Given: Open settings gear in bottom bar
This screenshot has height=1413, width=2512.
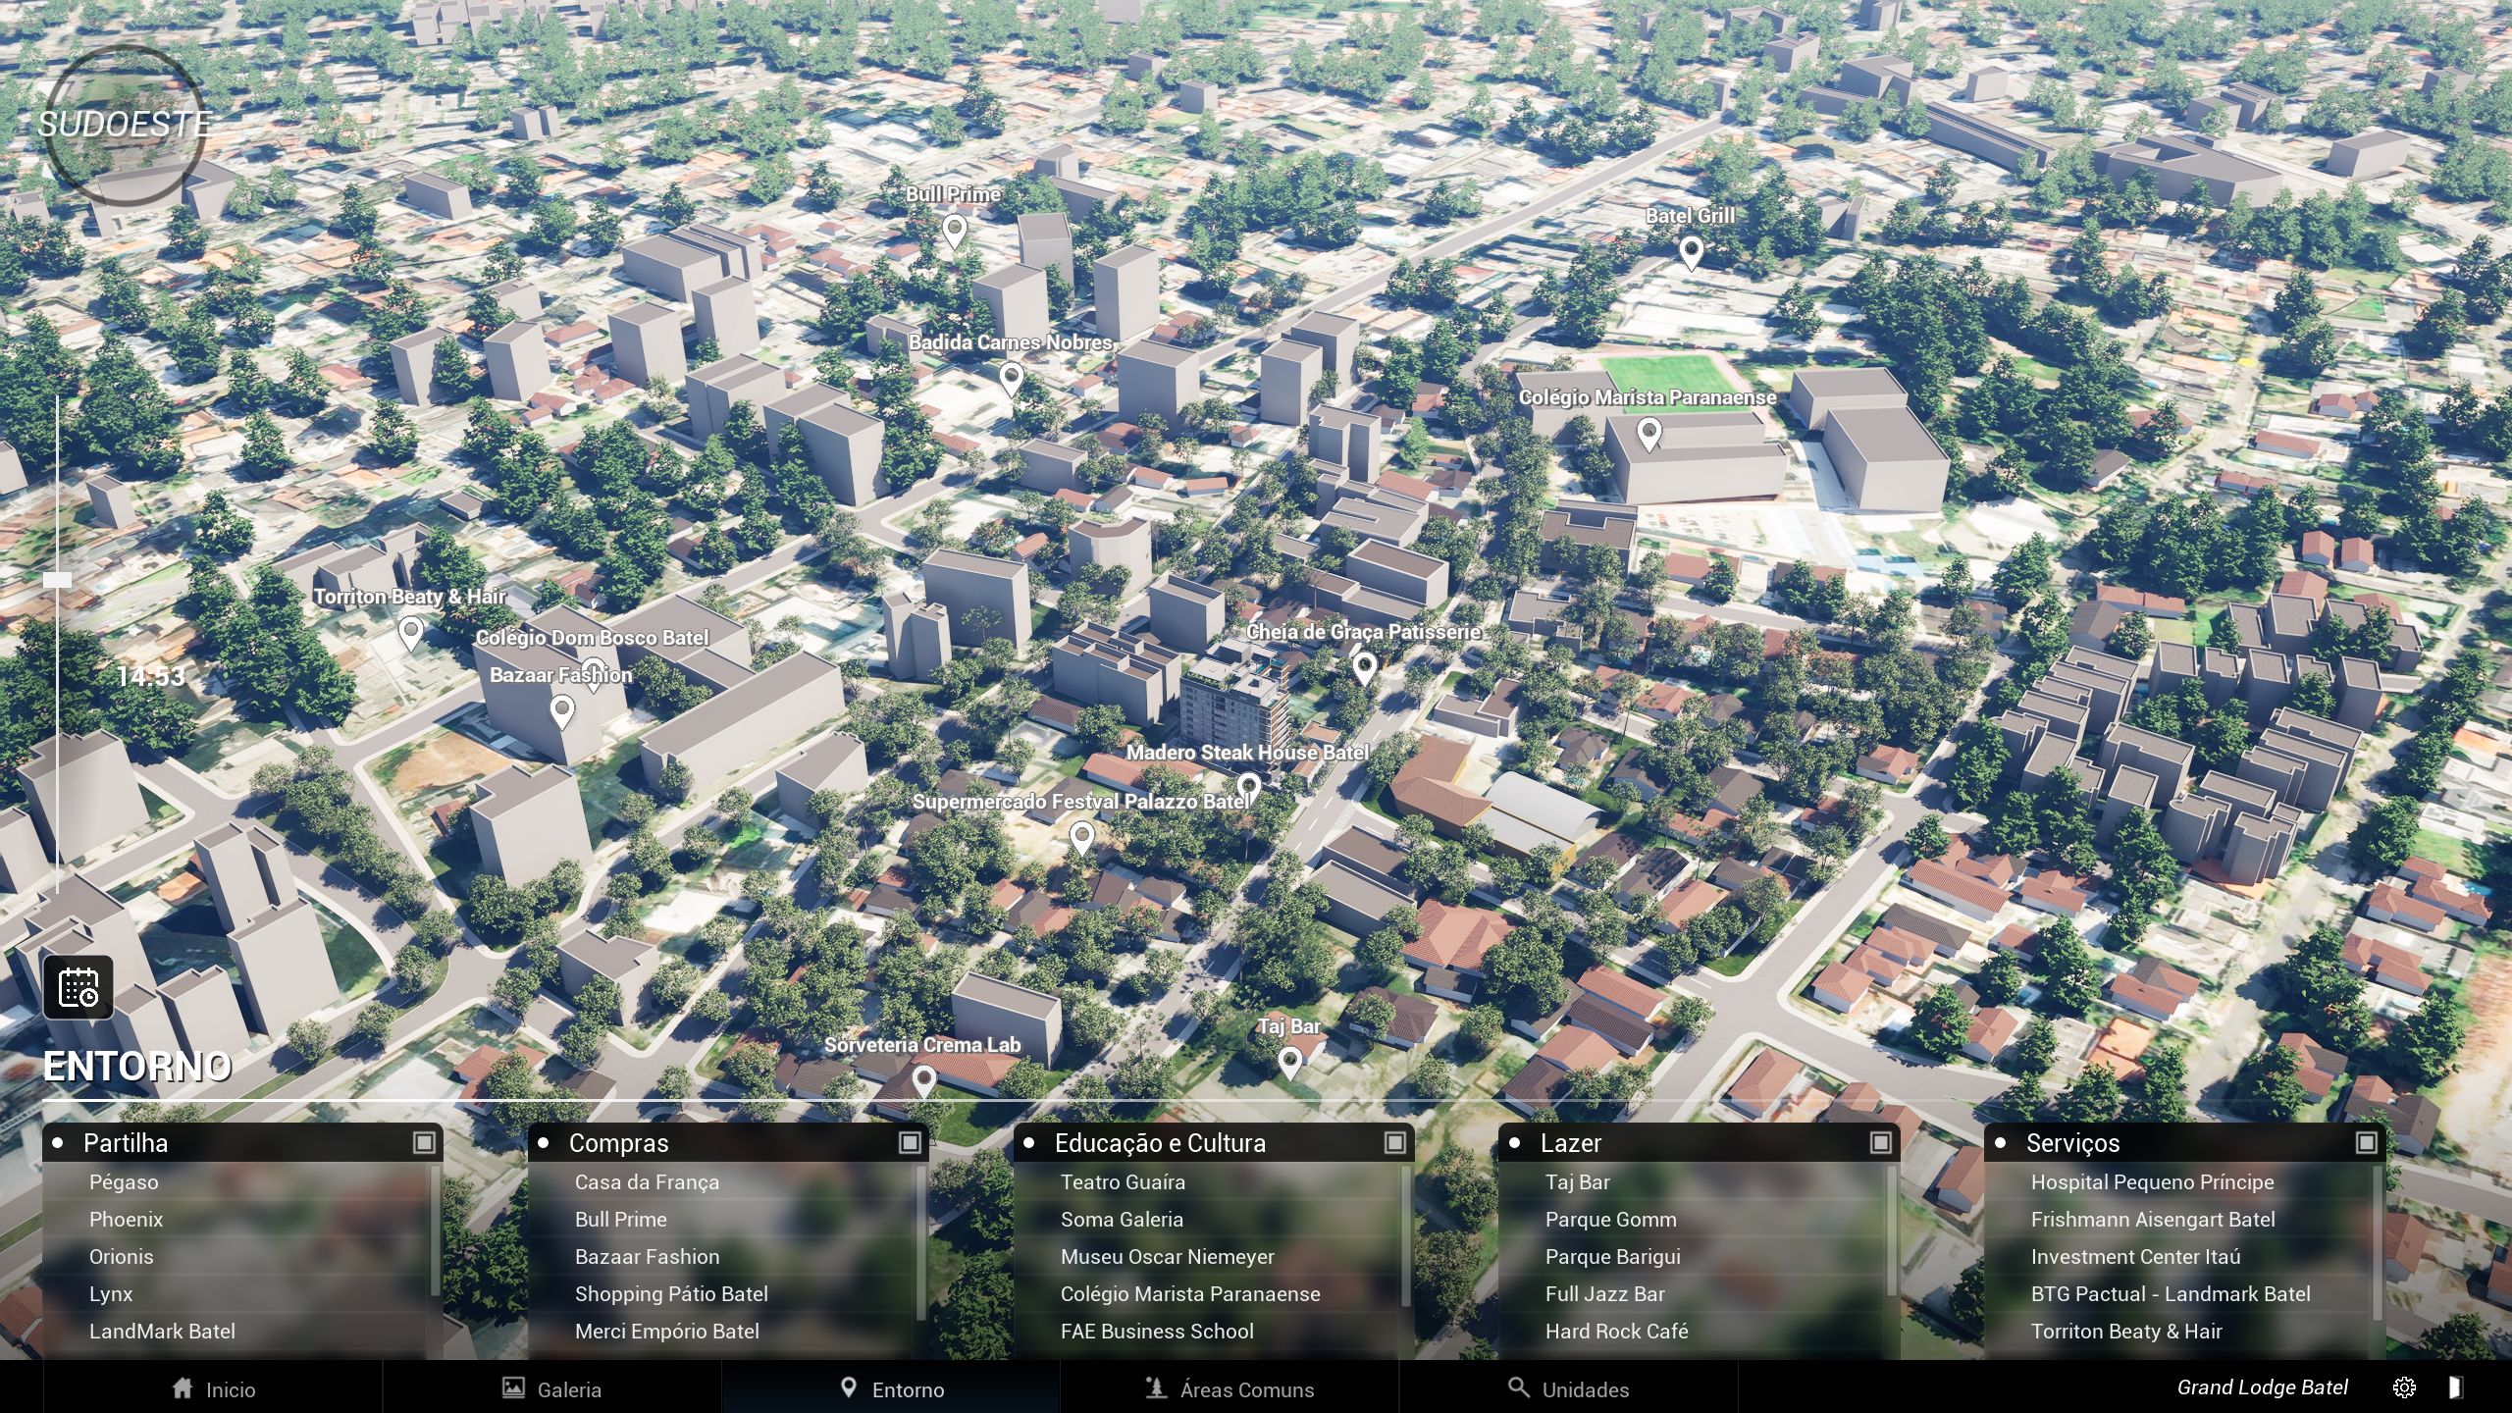Looking at the screenshot, I should 2404,1387.
